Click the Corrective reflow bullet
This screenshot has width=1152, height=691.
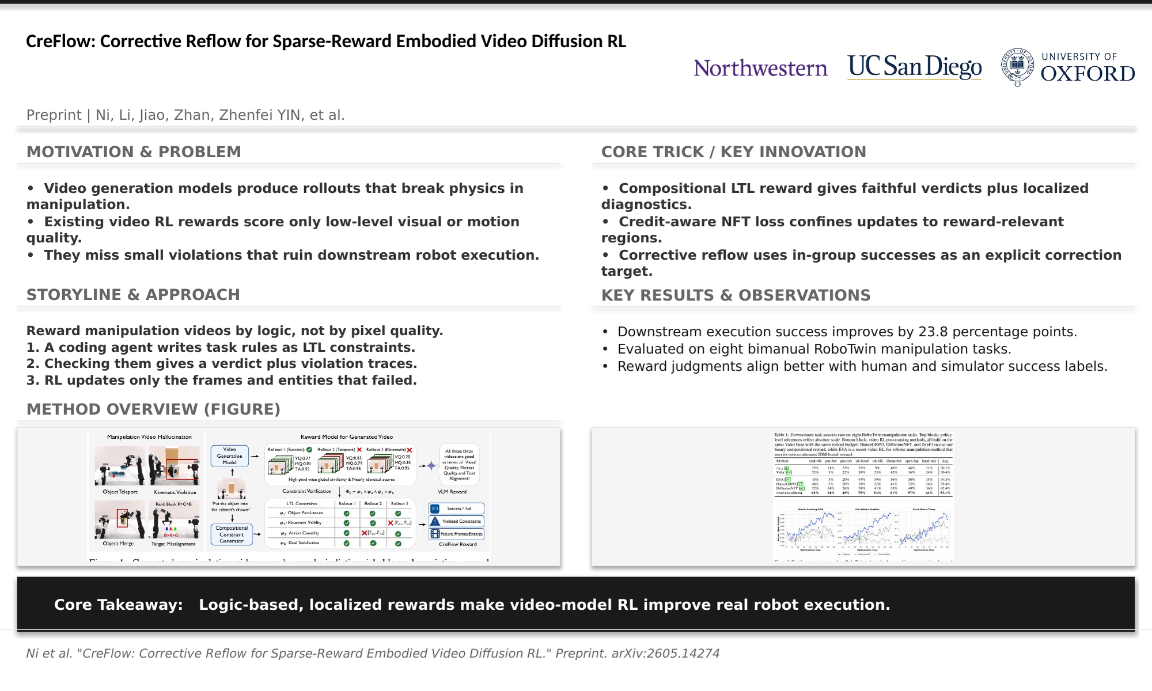[x=862, y=263]
